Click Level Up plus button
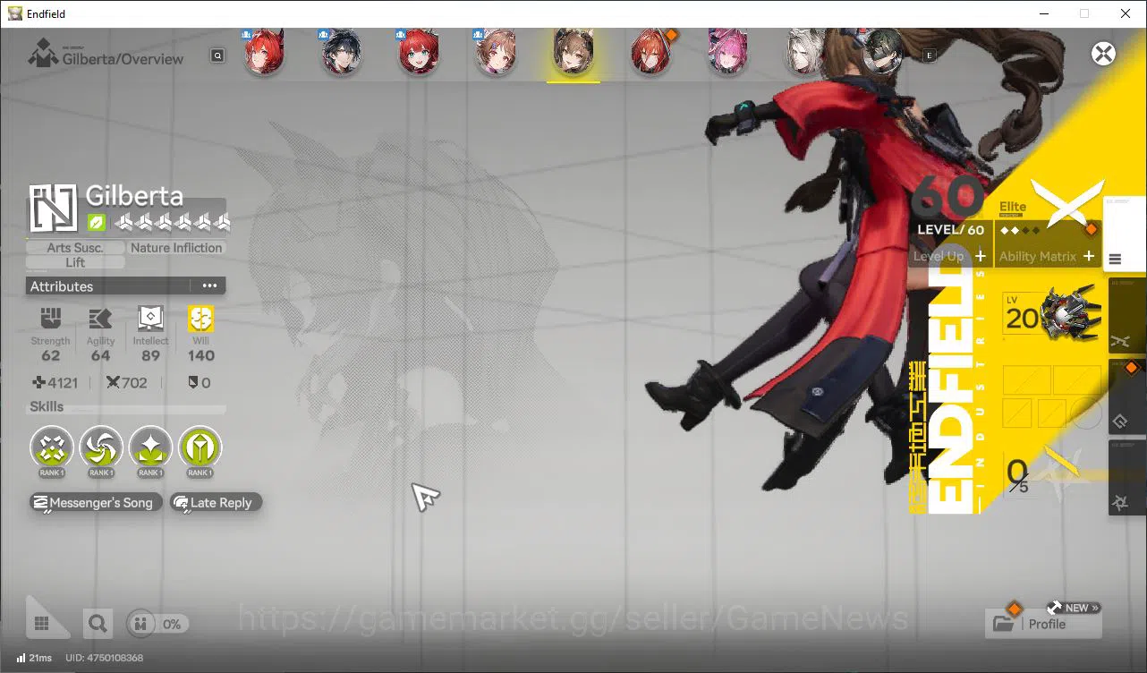This screenshot has width=1147, height=673. coord(981,256)
